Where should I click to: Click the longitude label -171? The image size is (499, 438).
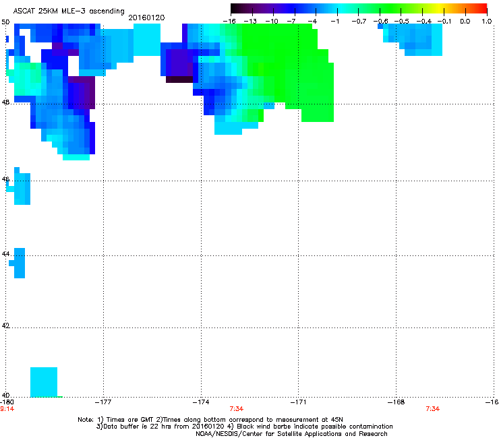pos(299,402)
